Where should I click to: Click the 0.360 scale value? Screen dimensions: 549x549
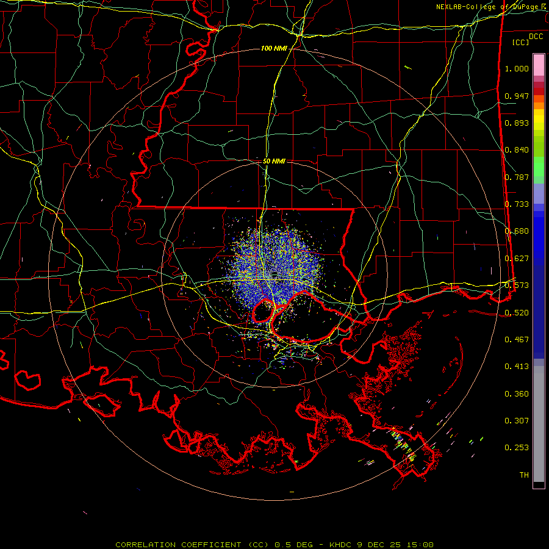[517, 394]
